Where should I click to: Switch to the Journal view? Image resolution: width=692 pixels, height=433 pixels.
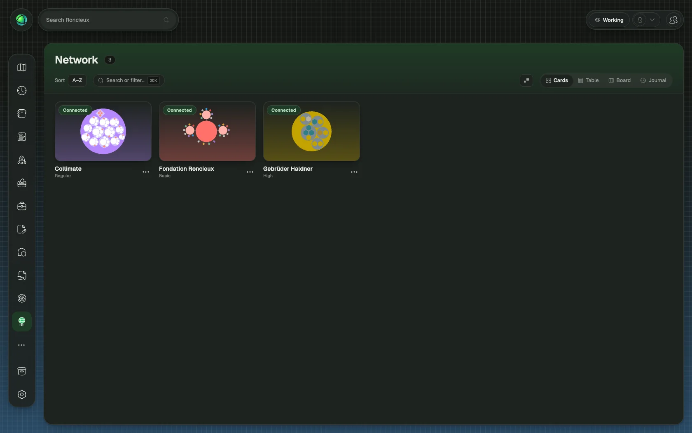(x=653, y=80)
